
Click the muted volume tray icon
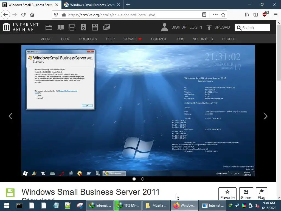click(x=257, y=206)
